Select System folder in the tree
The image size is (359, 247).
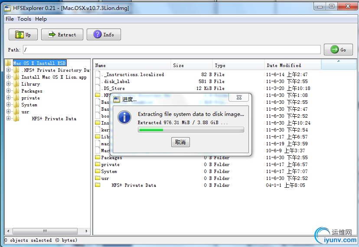(x=29, y=105)
